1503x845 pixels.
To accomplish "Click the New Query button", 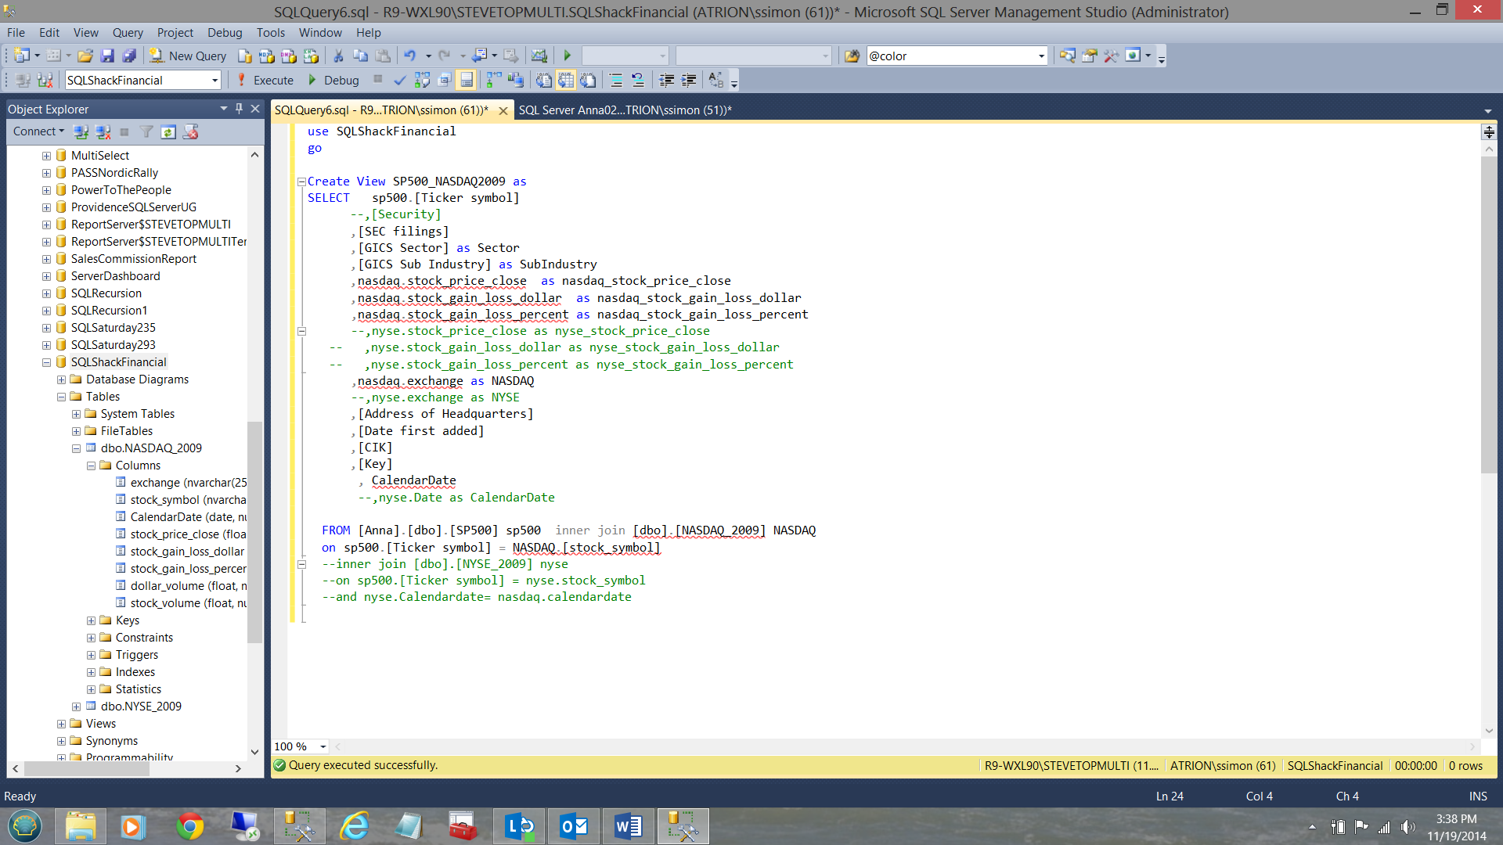I will [189, 56].
